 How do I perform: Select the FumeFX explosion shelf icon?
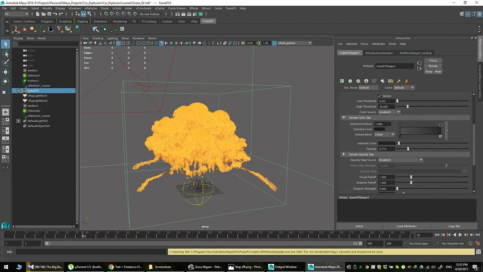[15, 29]
